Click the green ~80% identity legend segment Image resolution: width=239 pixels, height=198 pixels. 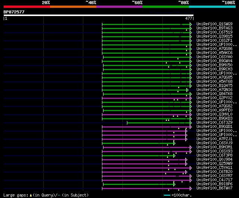[166, 7]
